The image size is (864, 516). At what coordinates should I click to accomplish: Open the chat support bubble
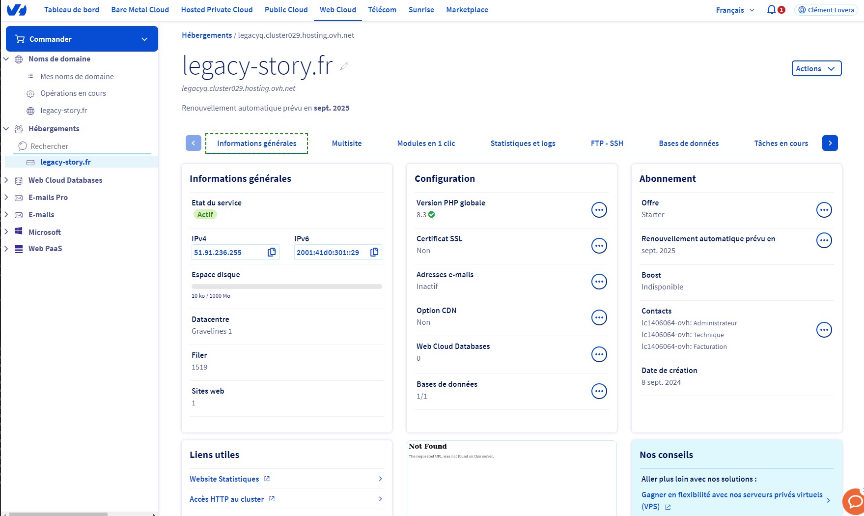pos(855,501)
